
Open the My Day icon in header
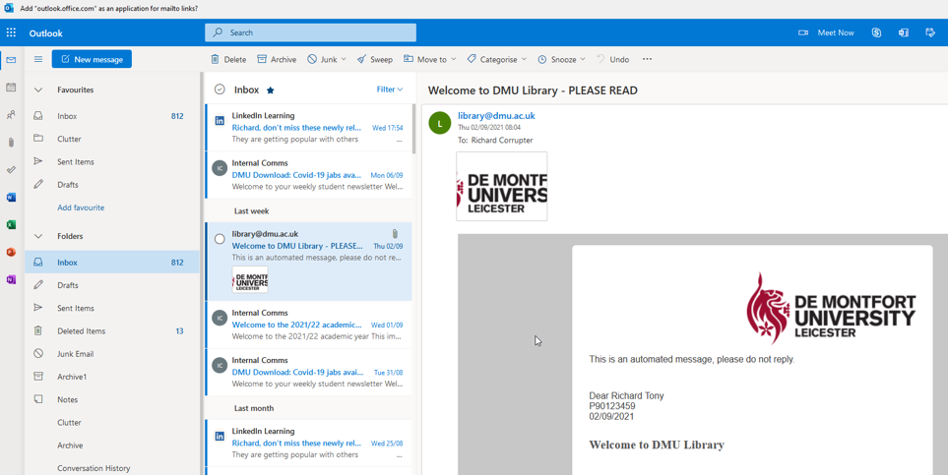click(x=930, y=32)
